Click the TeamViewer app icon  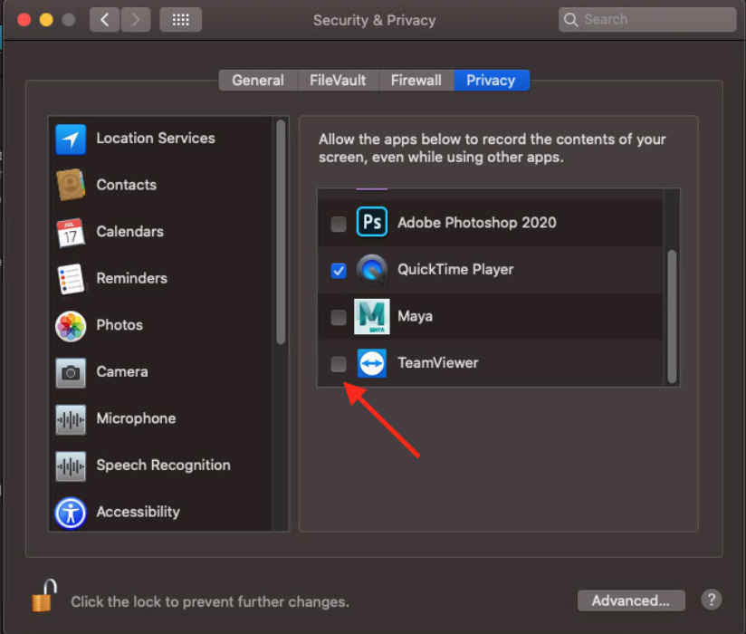[371, 363]
